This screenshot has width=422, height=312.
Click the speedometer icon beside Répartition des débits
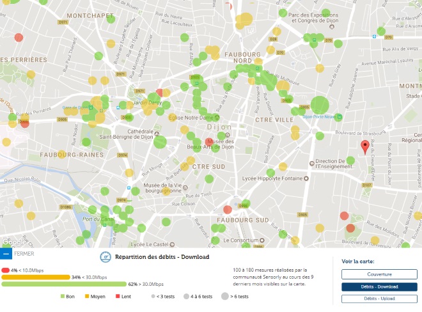coord(105,257)
